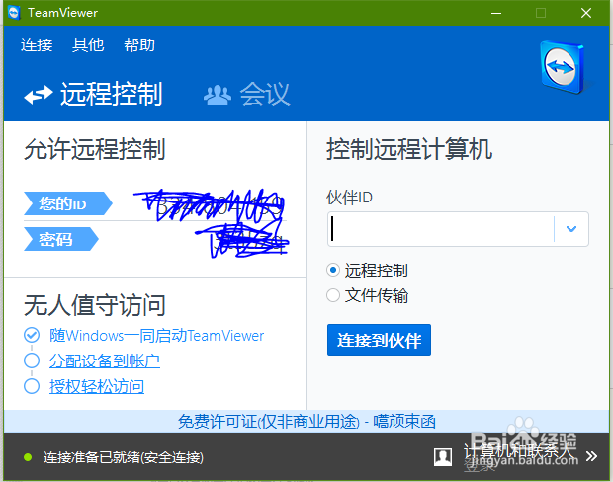Click the TeamViewer logo in the blue header
This screenshot has height=482, width=613.
[563, 67]
